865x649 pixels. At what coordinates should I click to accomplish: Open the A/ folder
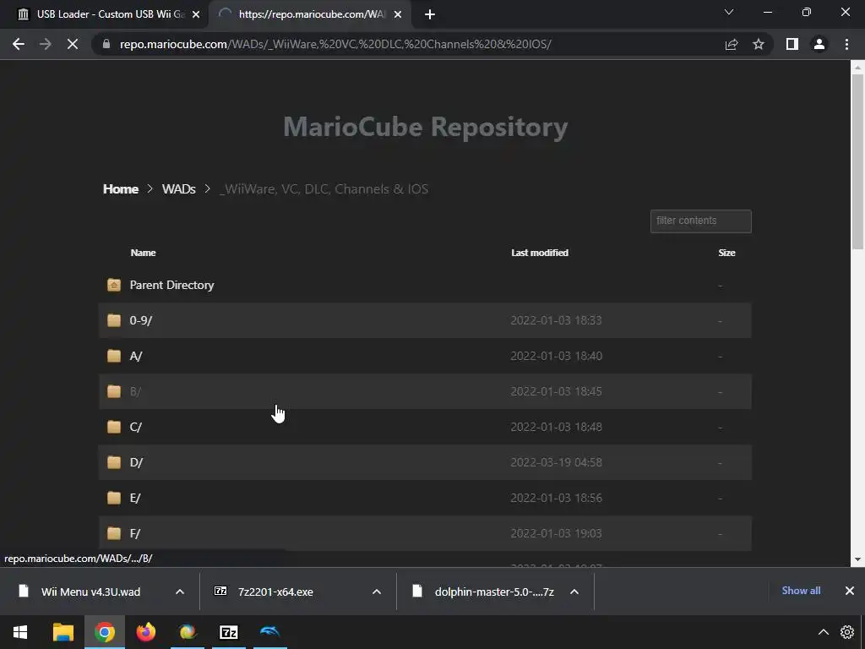click(x=136, y=356)
